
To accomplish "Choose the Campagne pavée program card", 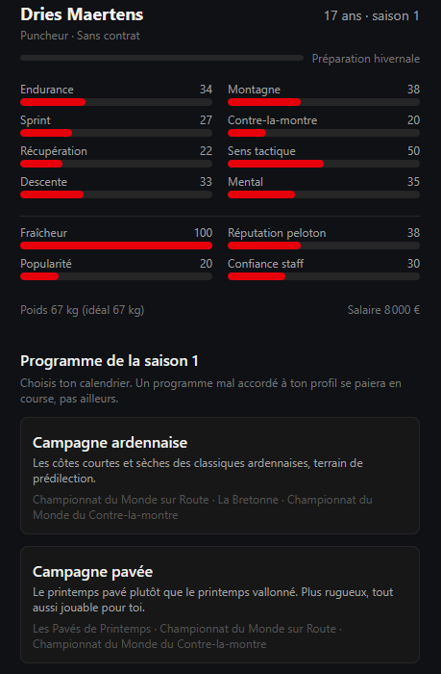I will (220, 605).
